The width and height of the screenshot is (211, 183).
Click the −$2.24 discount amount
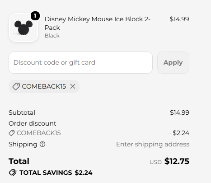[178, 133]
